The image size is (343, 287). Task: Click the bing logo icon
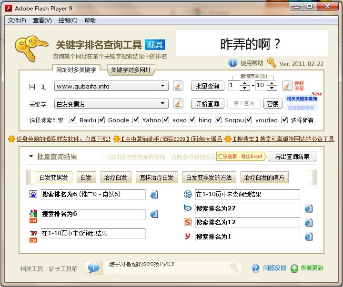tap(188, 208)
